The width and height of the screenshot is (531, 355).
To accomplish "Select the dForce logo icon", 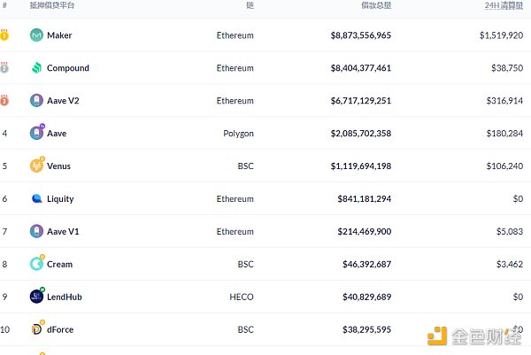I will tap(37, 328).
